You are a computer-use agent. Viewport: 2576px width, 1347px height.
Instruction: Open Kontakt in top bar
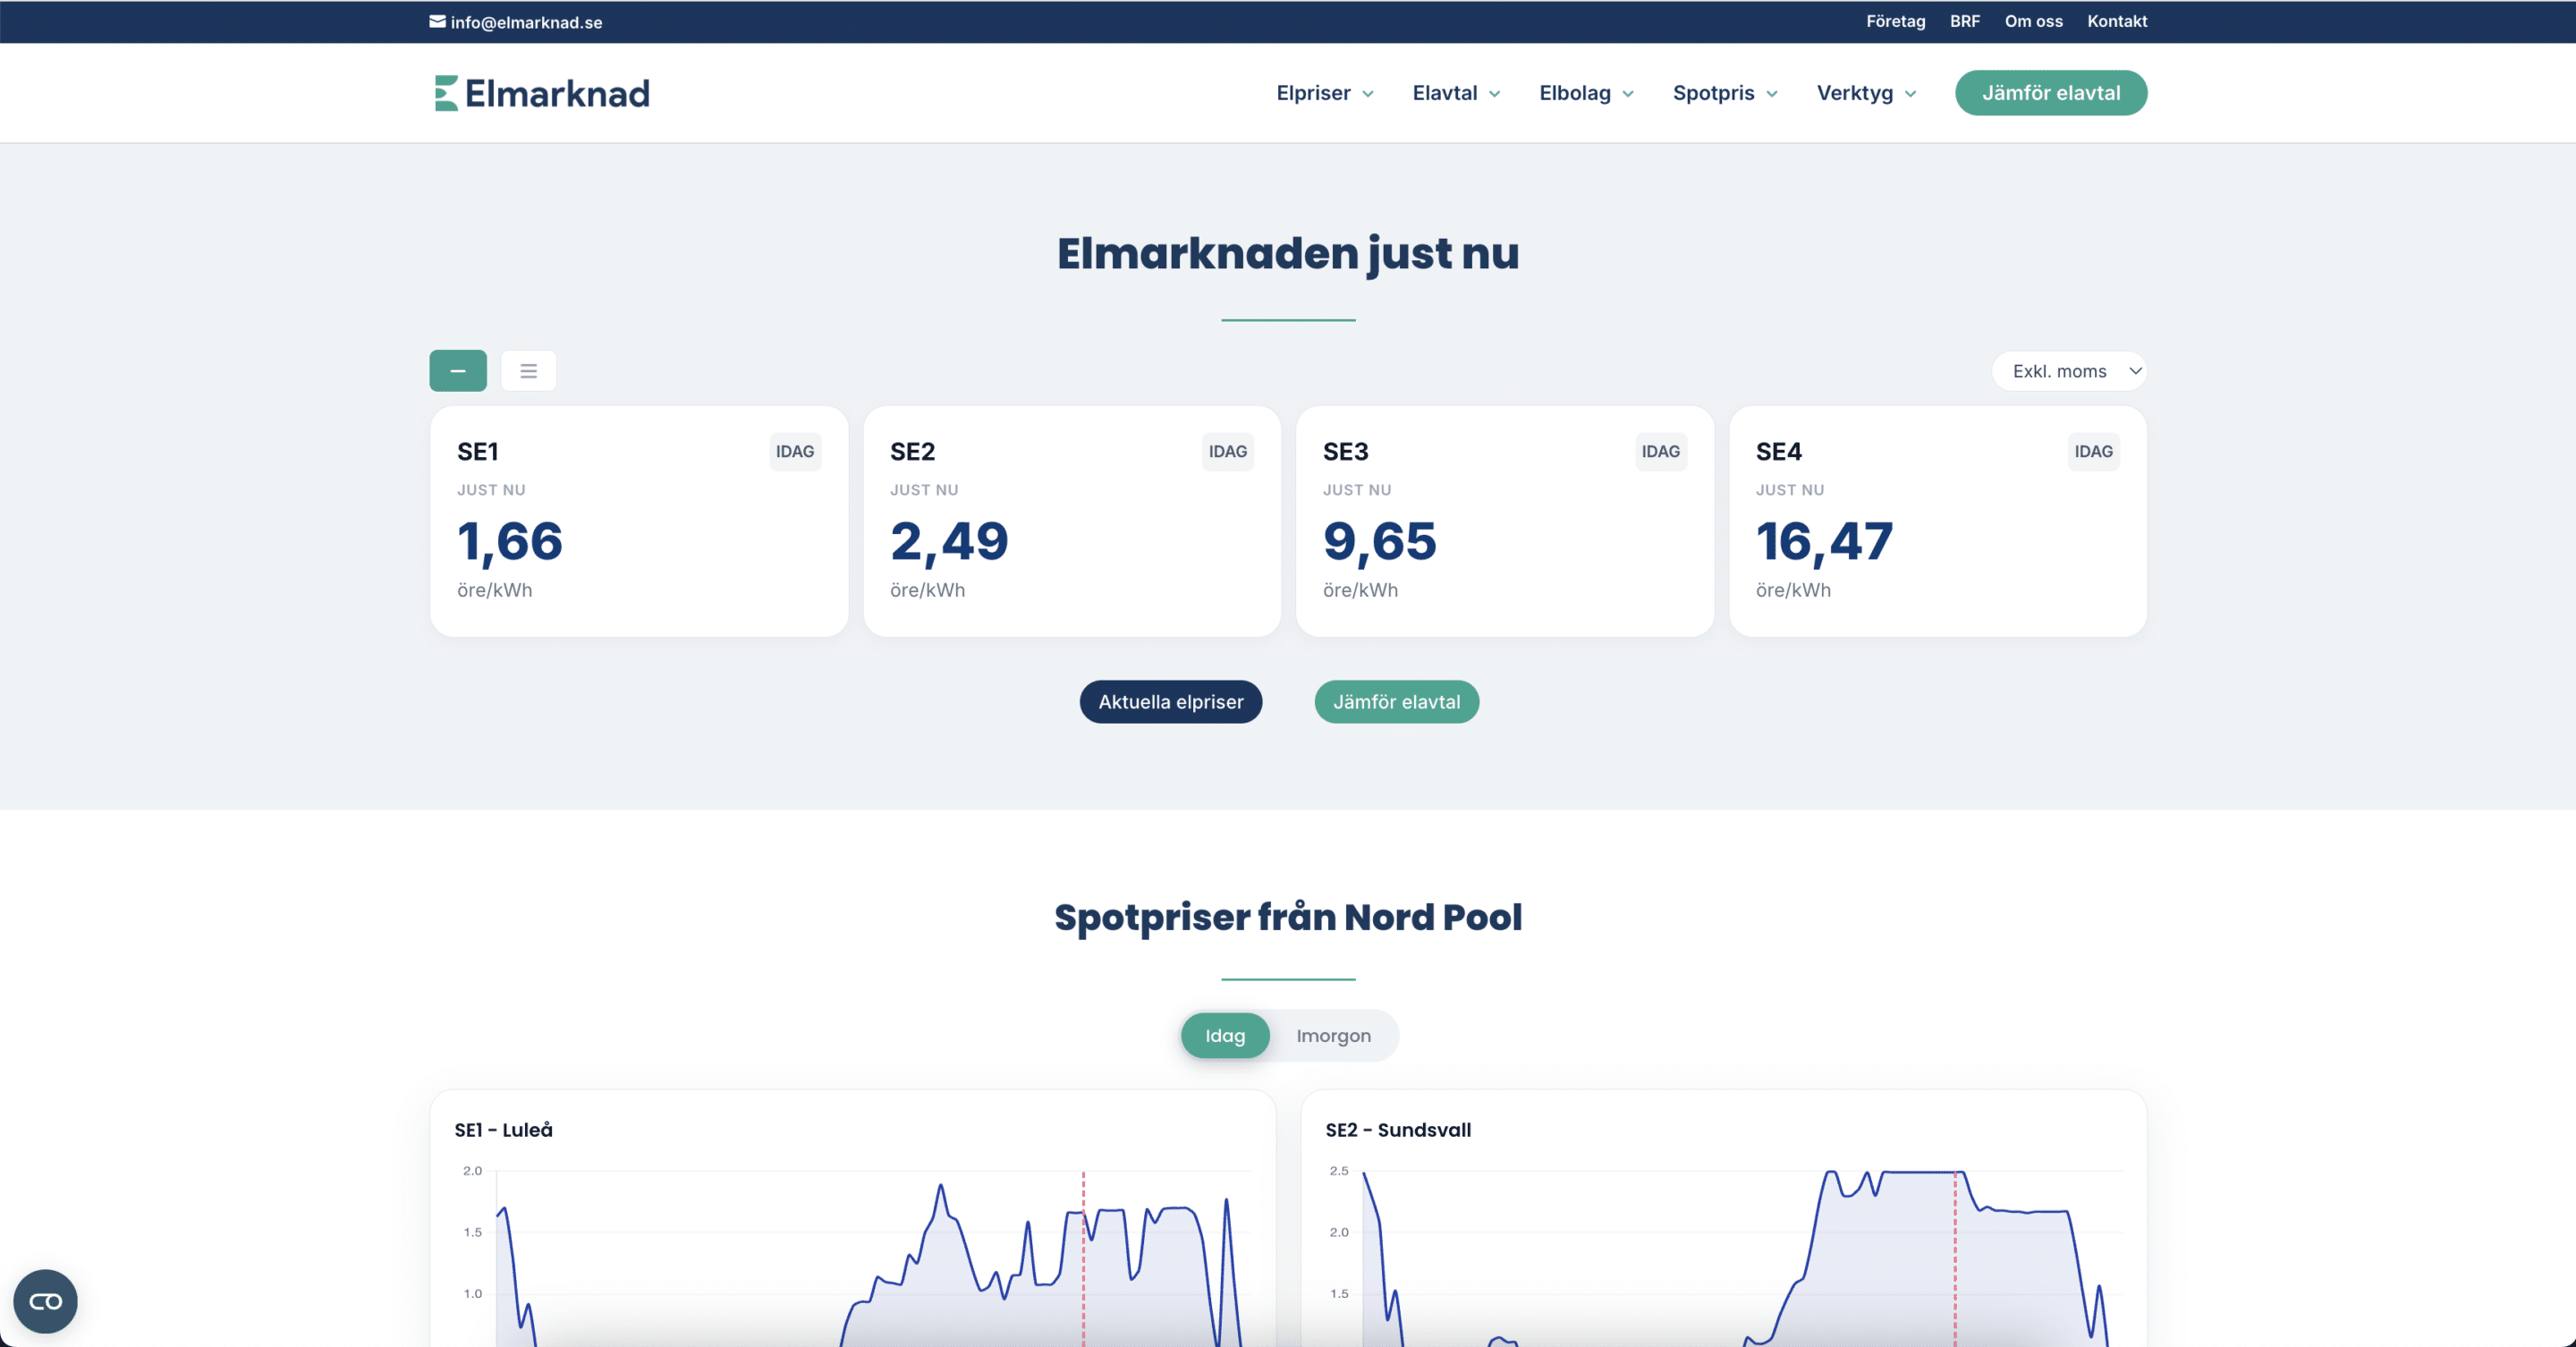point(2116,21)
